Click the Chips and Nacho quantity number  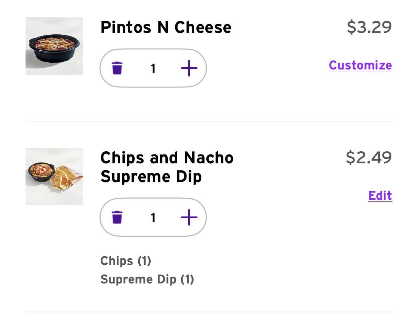(x=153, y=217)
